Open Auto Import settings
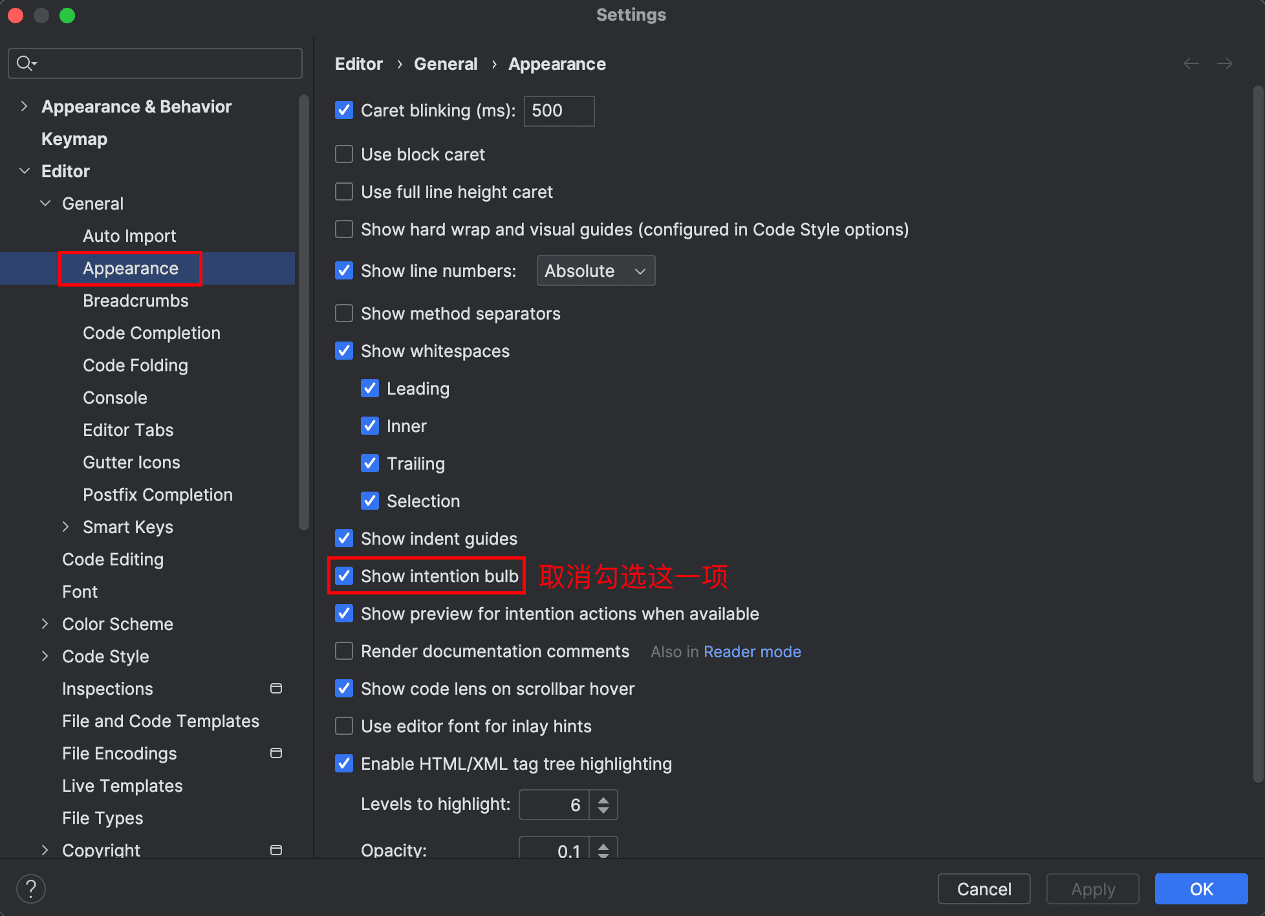1265x916 pixels. coord(129,235)
